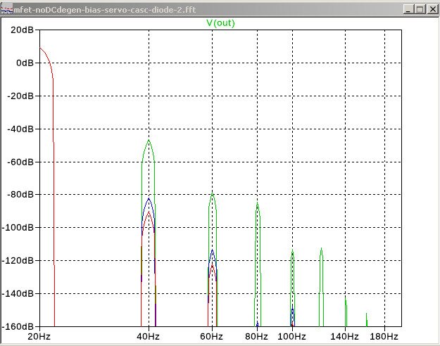Minimize the FFT plot window
The width and height of the screenshot is (440, 346).
coord(408,9)
